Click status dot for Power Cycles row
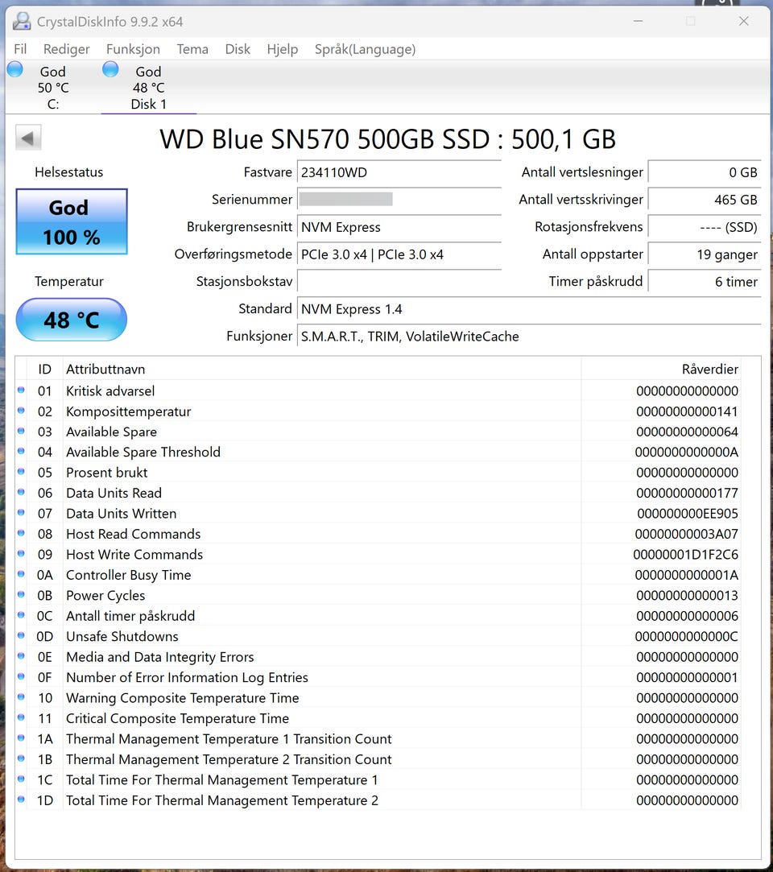This screenshot has height=872, width=773. pos(21,594)
